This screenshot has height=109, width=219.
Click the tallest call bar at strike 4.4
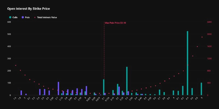pos(188,63)
